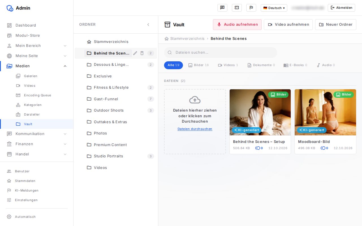The width and height of the screenshot is (362, 226).
Task: Rename the Behind the Scenes folder with pencil icon
Action: (135, 53)
